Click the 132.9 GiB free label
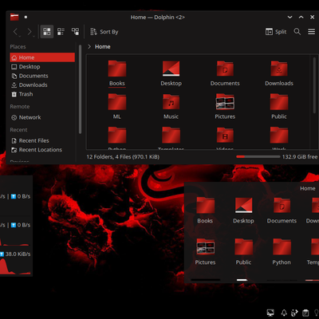 point(300,157)
